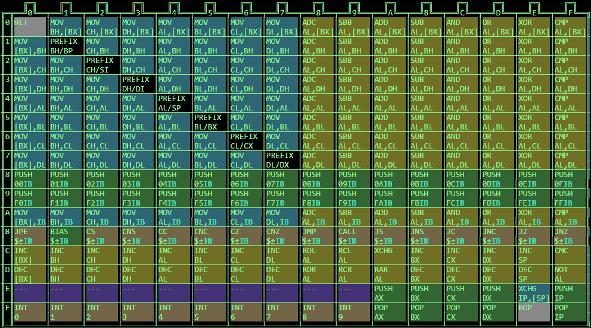This screenshot has width=591, height=328.
Task: Click the ROL AL cell
Action: click(318, 255)
